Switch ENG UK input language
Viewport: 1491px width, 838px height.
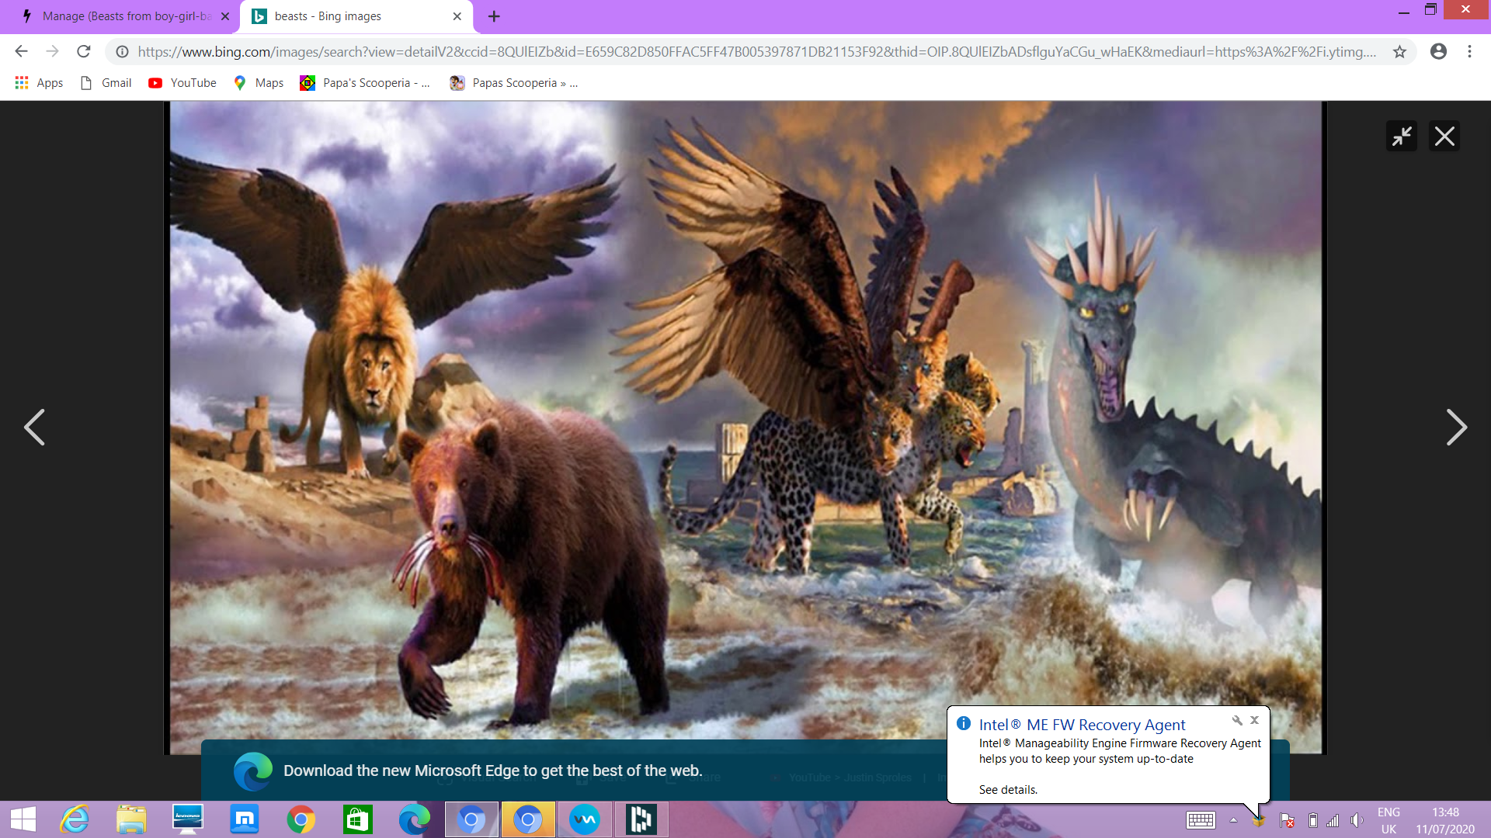click(x=1388, y=820)
